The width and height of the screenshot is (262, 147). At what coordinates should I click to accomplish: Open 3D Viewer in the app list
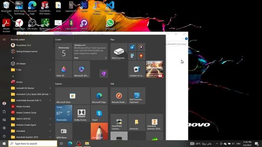[31, 64]
